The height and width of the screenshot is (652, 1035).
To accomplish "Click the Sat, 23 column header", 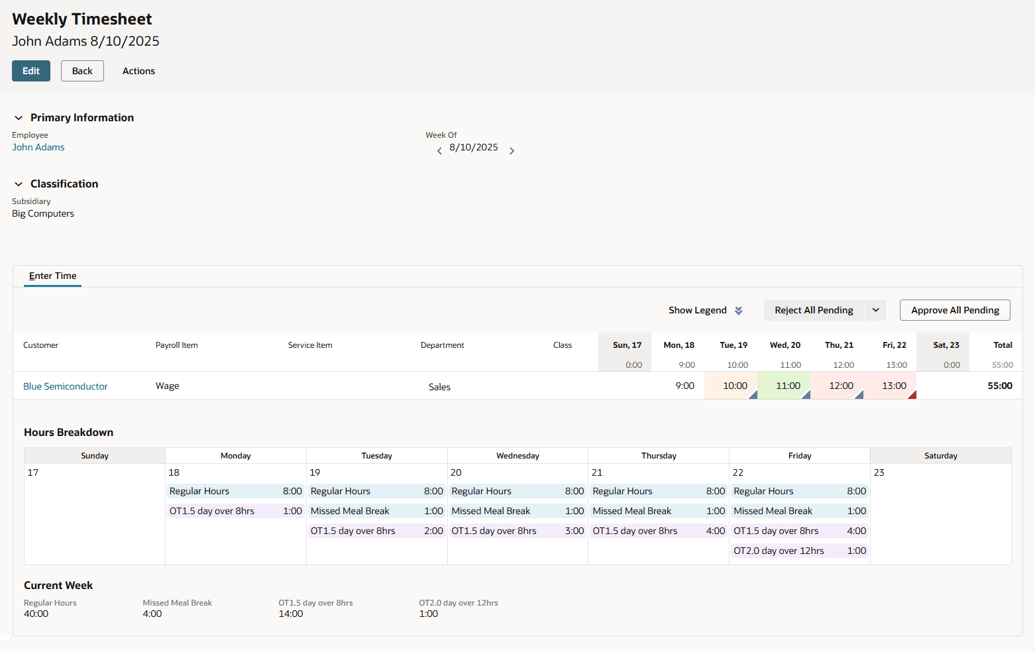I will tap(945, 345).
